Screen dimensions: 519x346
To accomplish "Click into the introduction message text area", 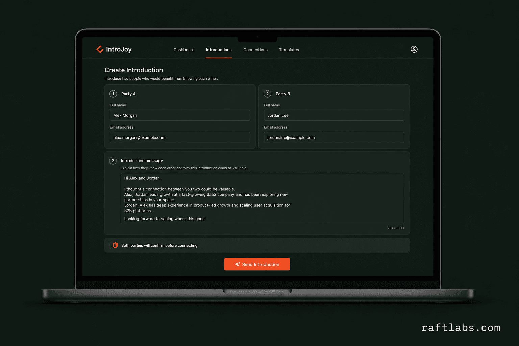I will click(x=262, y=199).
